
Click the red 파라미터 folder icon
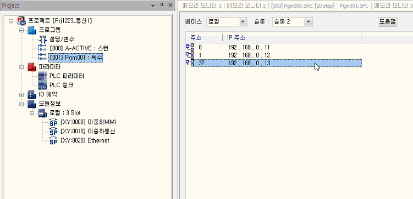click(31, 67)
